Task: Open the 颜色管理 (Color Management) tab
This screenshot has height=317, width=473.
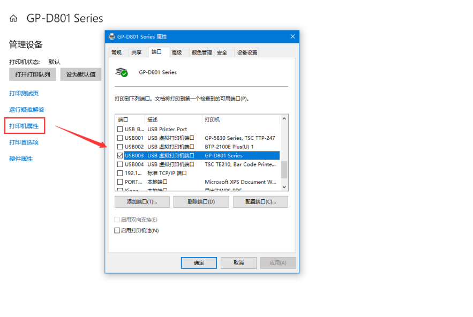Action: click(x=202, y=52)
